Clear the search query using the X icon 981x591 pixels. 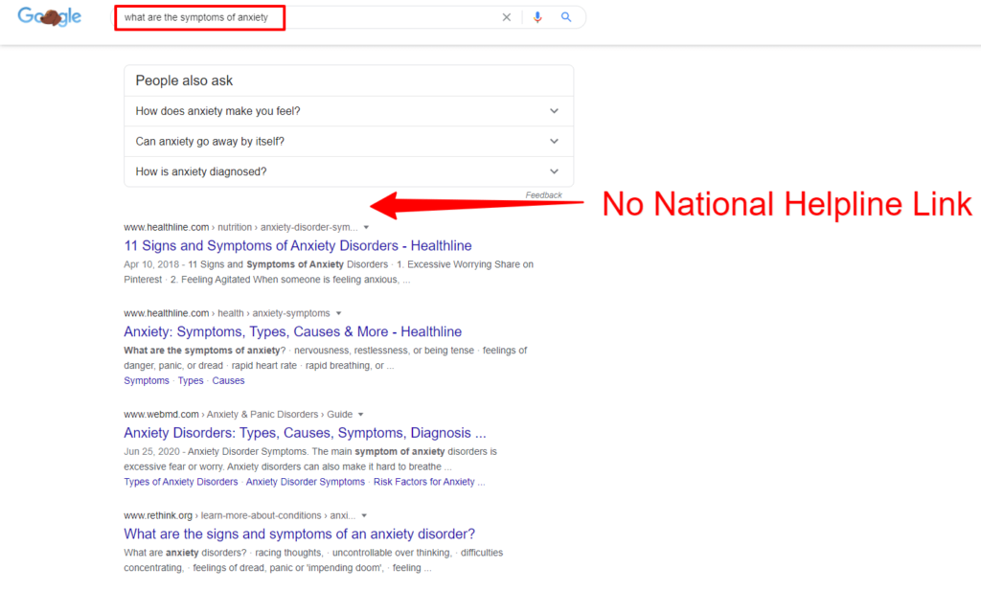click(x=507, y=16)
